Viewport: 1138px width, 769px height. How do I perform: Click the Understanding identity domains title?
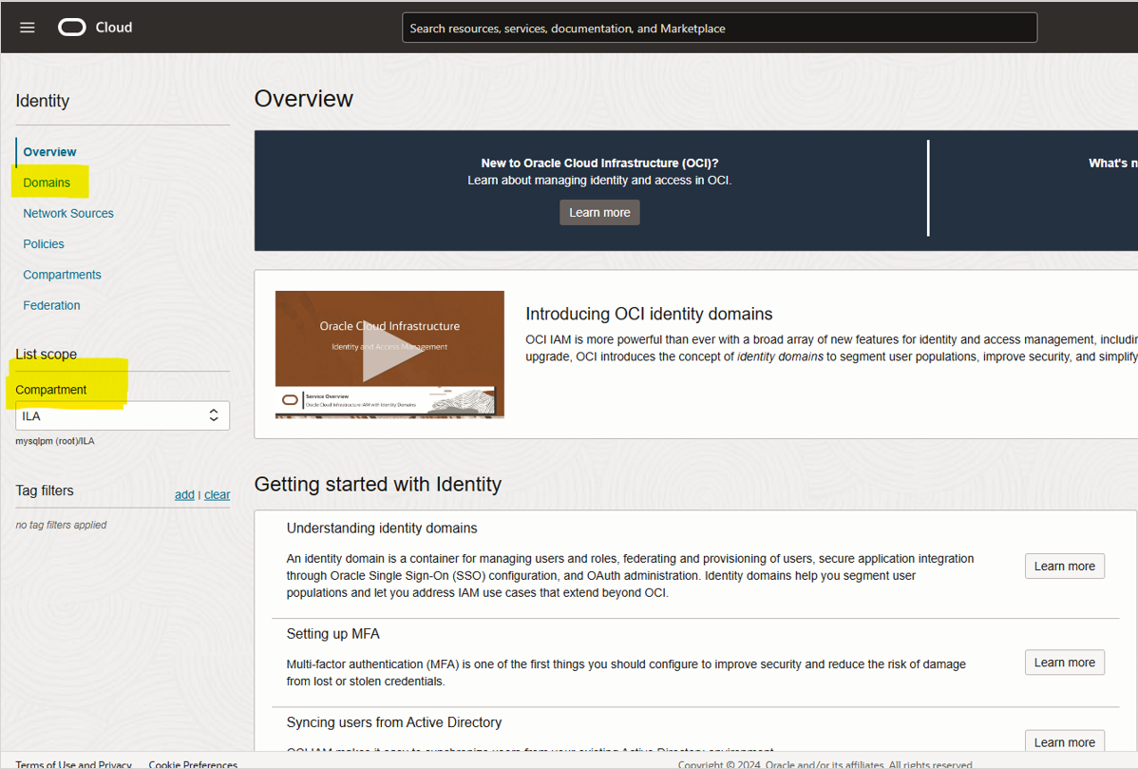point(382,528)
